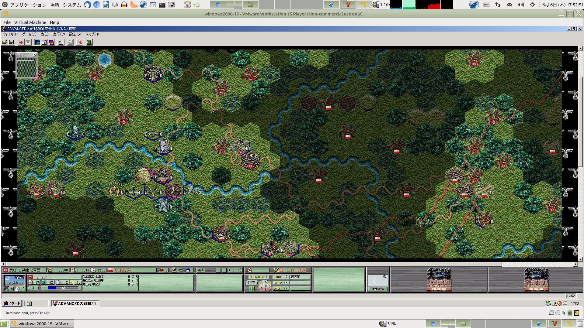584x328 pixels.
Task: Open the terminal launcher in top panel
Action: point(162,5)
